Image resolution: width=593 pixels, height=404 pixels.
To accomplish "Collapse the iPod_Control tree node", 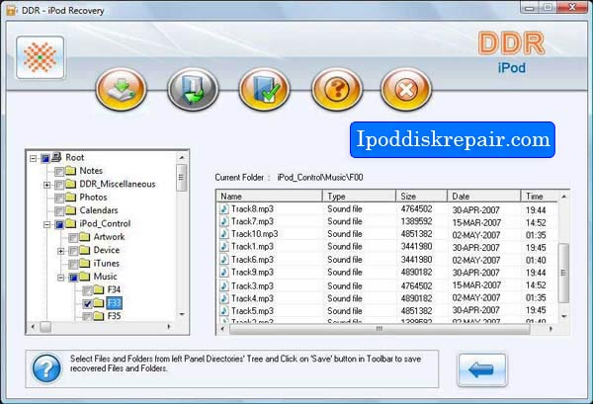I will pyautogui.click(x=46, y=224).
